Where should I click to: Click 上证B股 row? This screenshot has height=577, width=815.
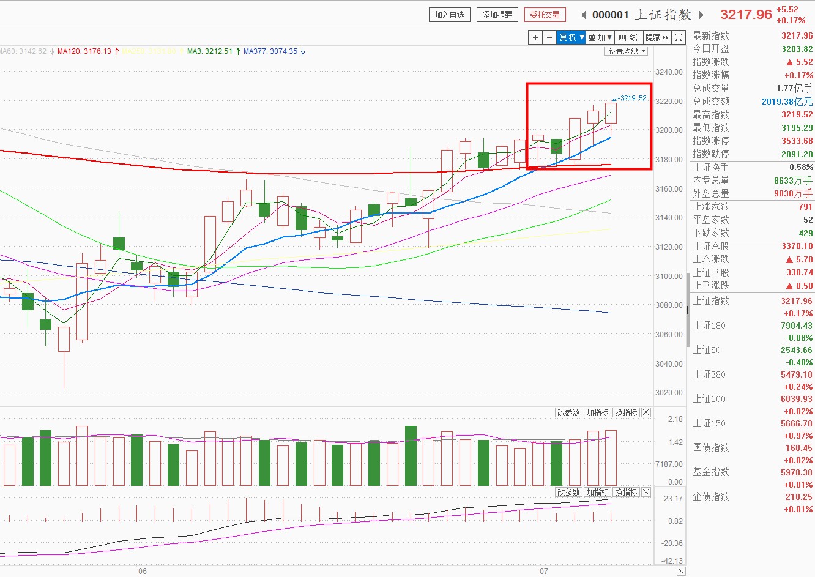point(753,273)
